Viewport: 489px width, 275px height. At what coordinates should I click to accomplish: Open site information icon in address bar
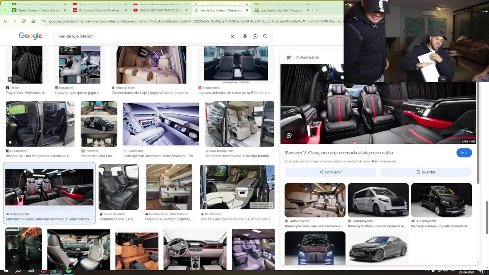44,21
